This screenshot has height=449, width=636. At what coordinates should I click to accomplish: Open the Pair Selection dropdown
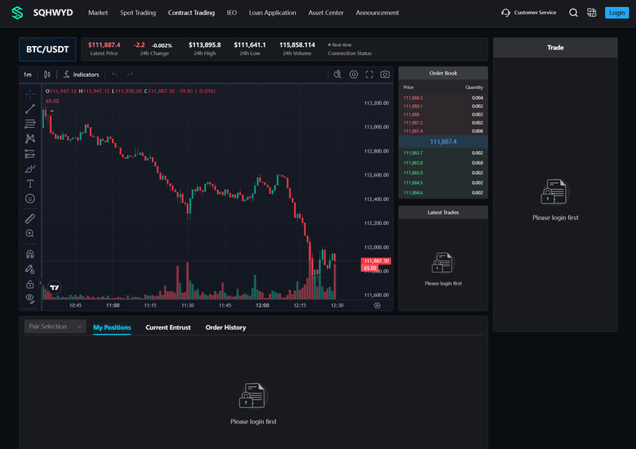tap(55, 327)
